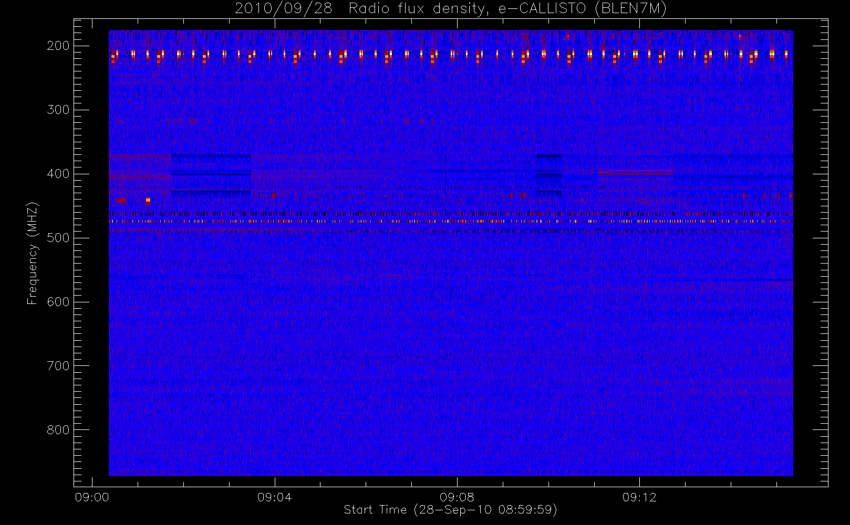Click the 'Frequency (MHZ)' axis label
The width and height of the screenshot is (850, 525).
33,254
